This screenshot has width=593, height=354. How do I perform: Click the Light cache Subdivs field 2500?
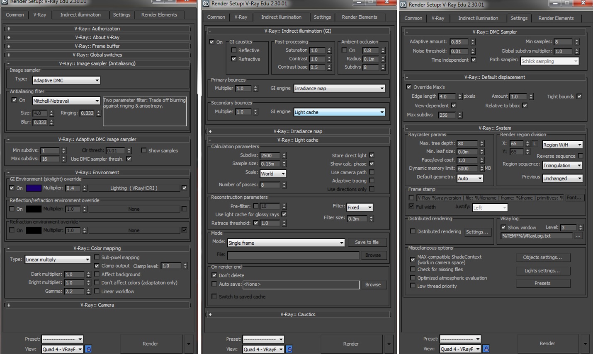click(270, 155)
